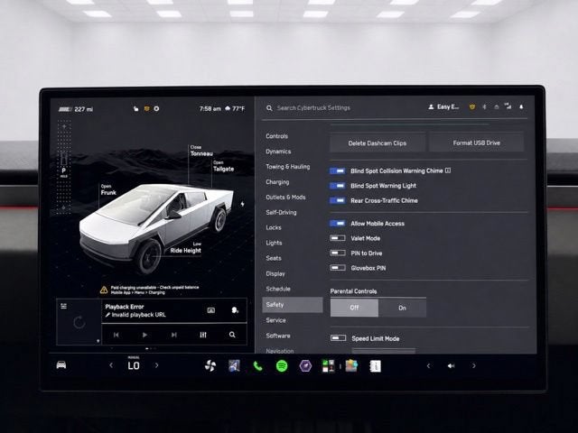Raise volume with right chevron
578x433 pixels.
pos(474,365)
